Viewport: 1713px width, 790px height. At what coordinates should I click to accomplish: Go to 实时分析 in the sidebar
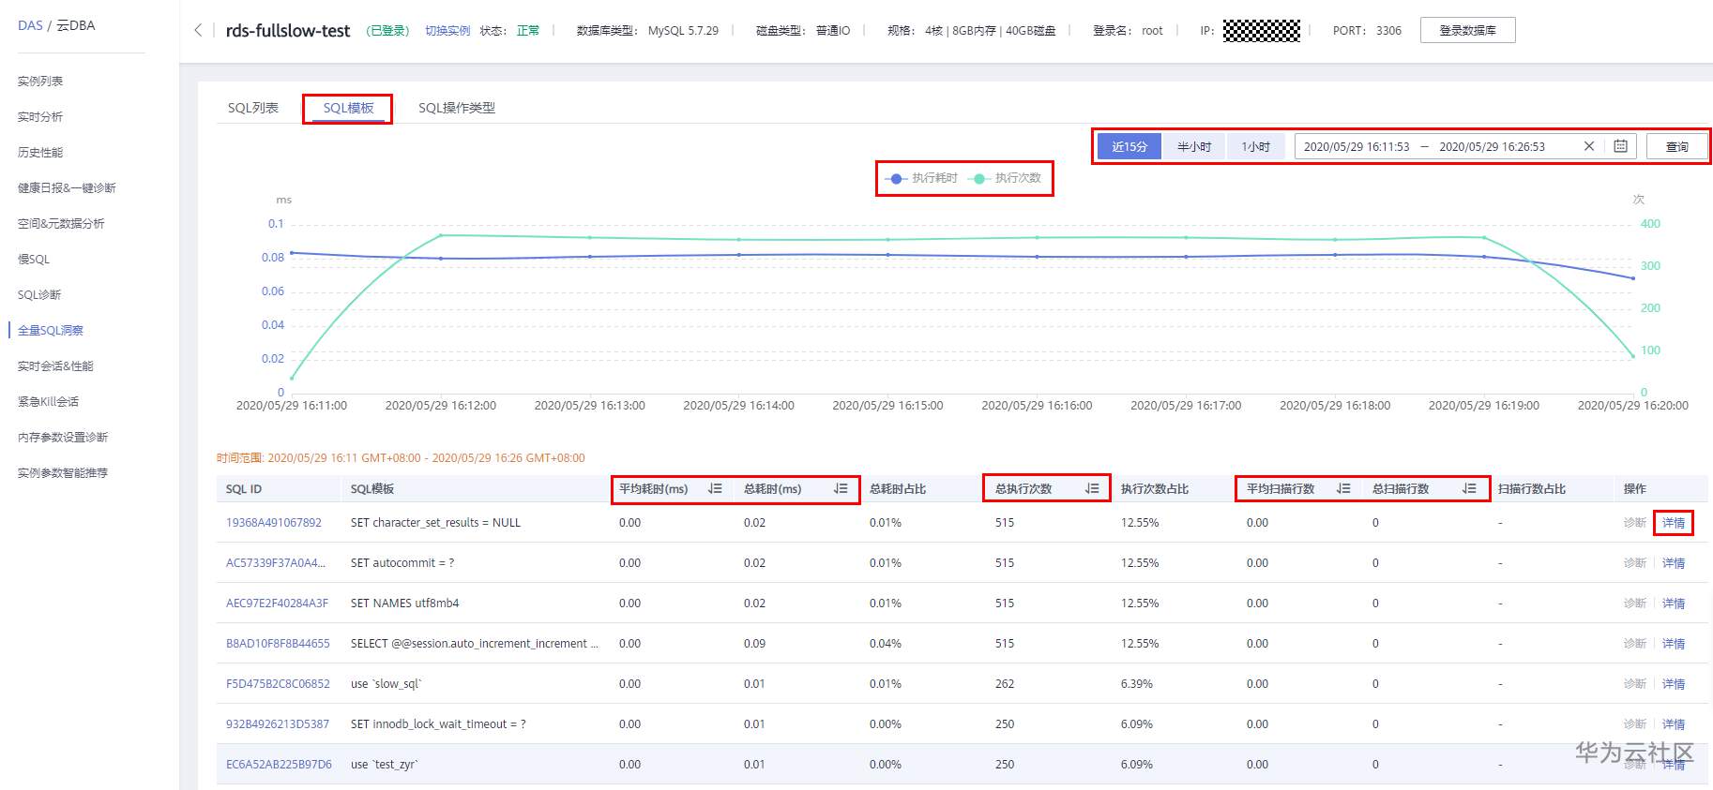(40, 117)
